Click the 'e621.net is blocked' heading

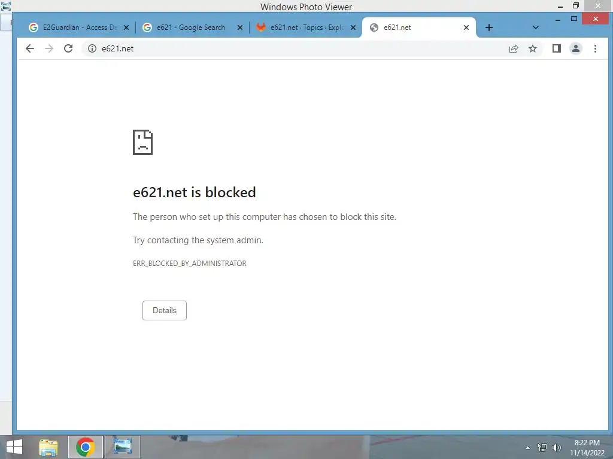[195, 192]
